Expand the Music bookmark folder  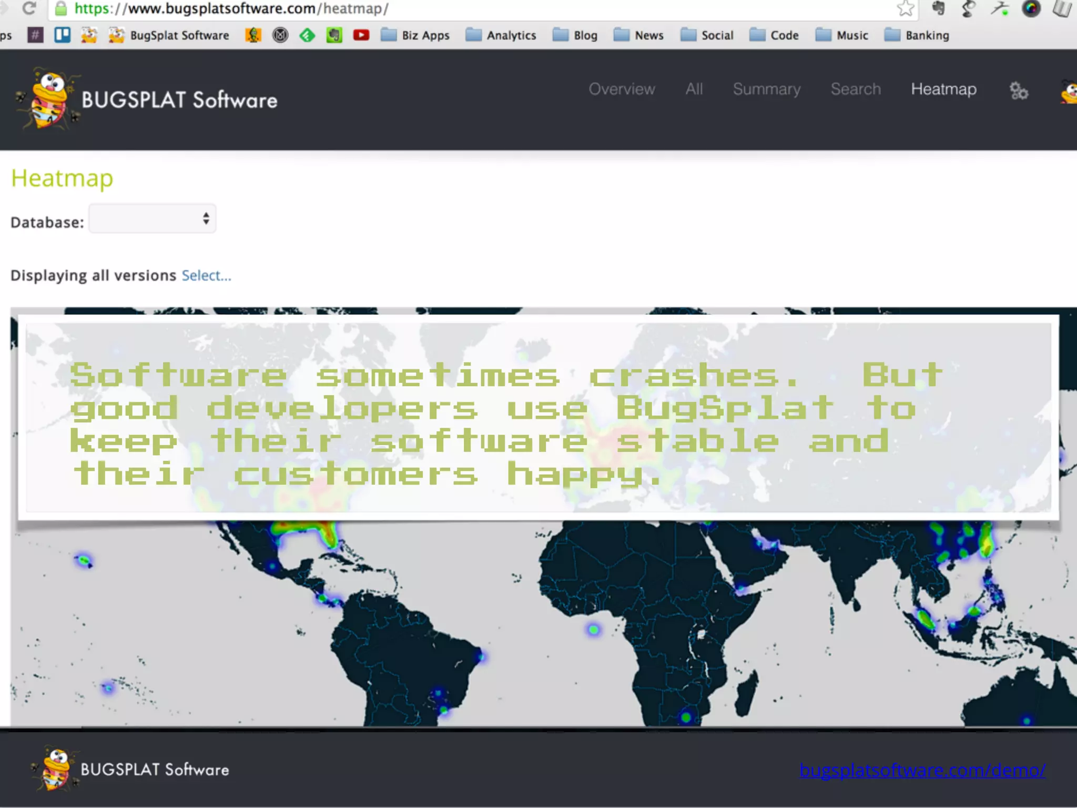click(841, 35)
